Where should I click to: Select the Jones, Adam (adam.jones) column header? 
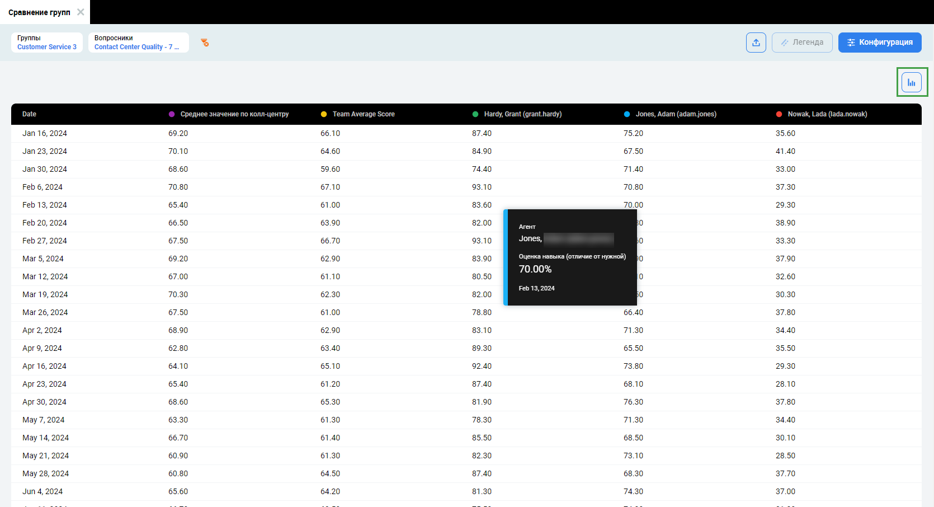click(676, 114)
